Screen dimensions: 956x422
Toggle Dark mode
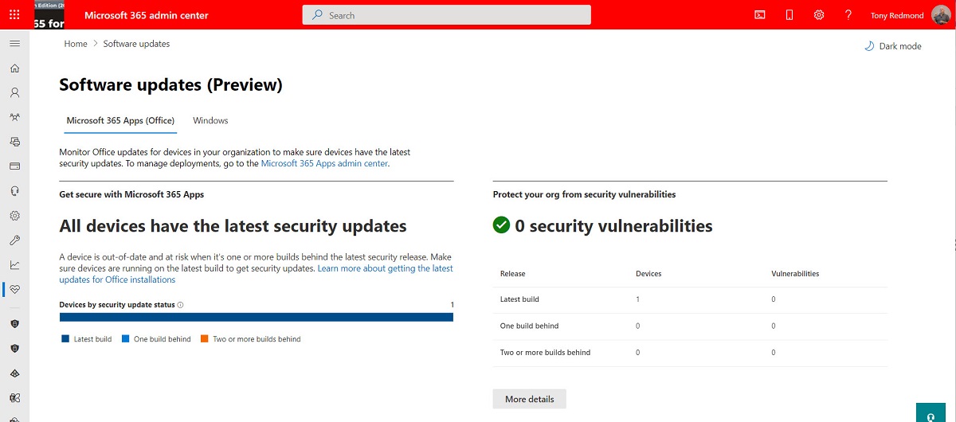click(x=893, y=46)
